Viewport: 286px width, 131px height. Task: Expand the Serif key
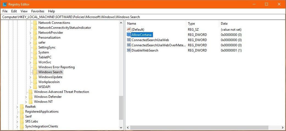click(x=17, y=117)
